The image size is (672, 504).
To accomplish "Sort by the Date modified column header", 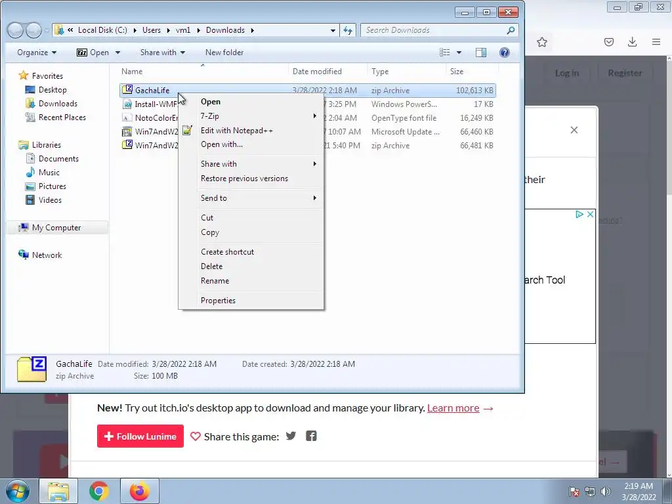I will (328, 72).
